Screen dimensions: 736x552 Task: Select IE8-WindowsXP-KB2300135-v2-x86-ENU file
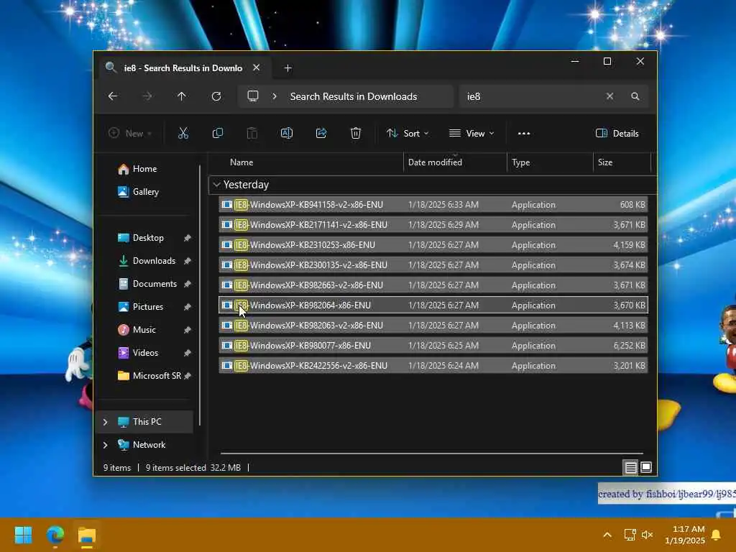pos(433,265)
